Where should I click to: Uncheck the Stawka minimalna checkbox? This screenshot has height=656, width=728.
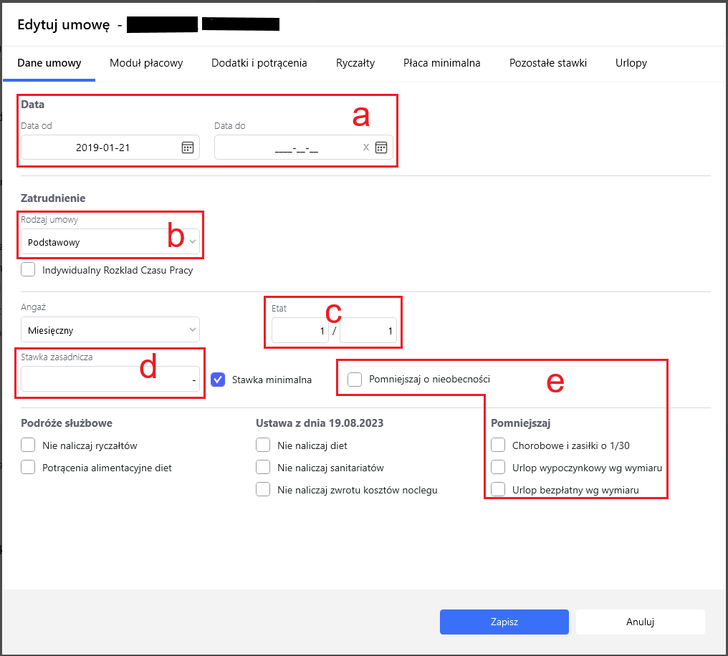pyautogui.click(x=219, y=380)
